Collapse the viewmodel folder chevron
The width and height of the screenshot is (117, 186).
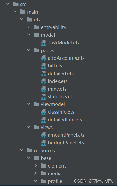[29, 104]
